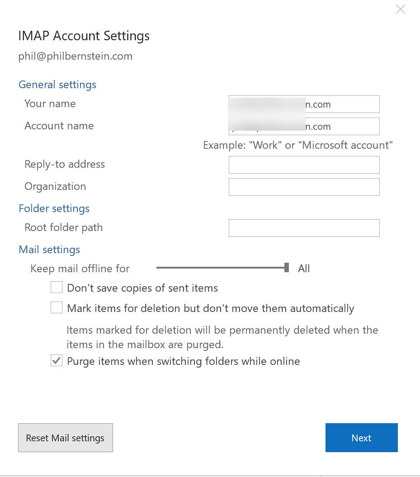Viewport: 420px width, 477px height.
Task: Click the 'Keep mail offline for' label
Action: tap(80, 269)
